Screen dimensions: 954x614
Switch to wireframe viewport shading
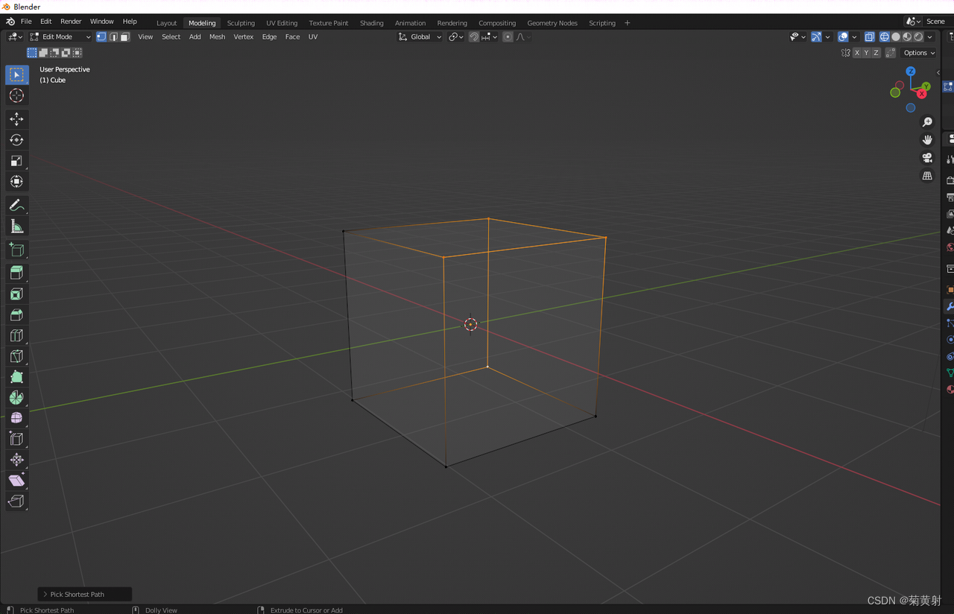coord(885,37)
